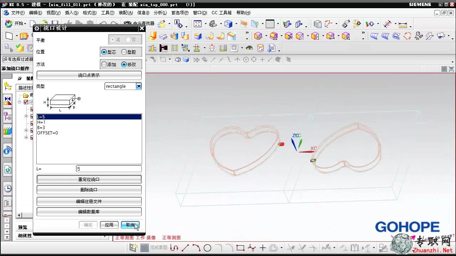Select the Rectangle sketch tool
Image resolution: width=456 pixels, height=256 pixels.
click(240, 248)
